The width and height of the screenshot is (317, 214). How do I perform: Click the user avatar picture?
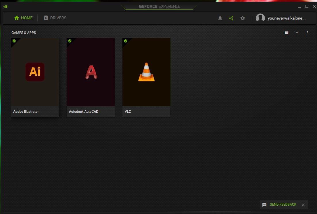coord(260,18)
